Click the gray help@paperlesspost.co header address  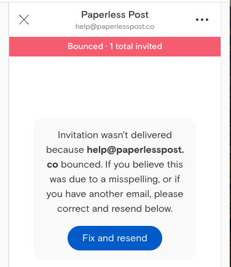[x=115, y=26]
